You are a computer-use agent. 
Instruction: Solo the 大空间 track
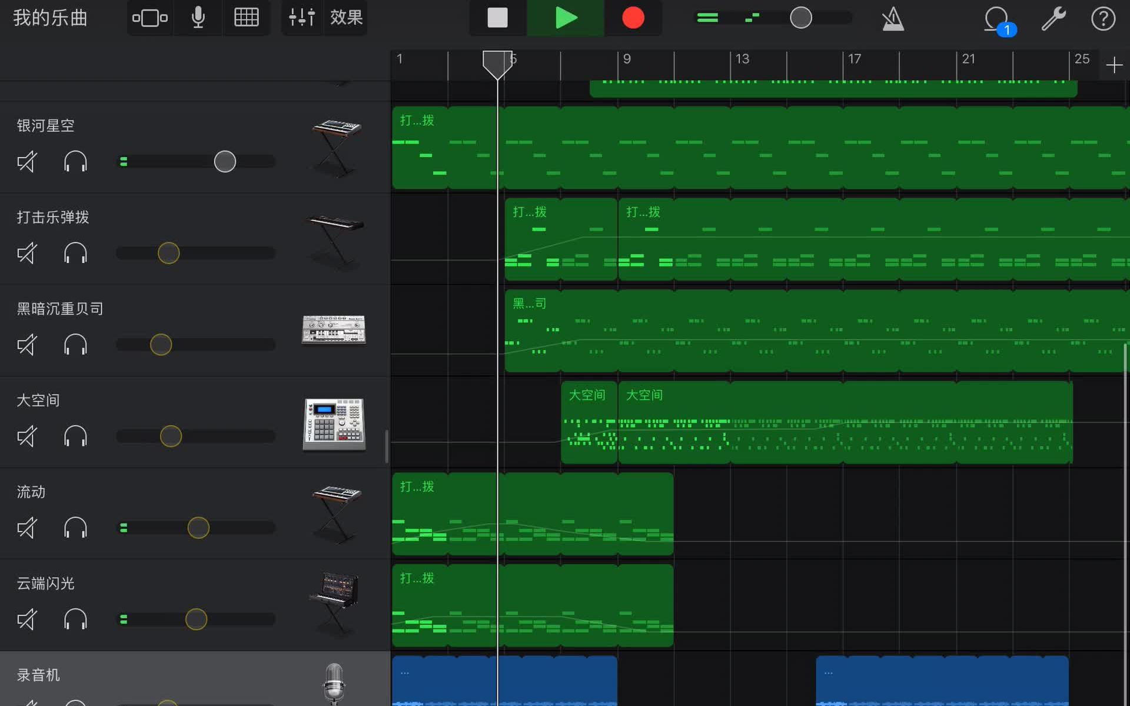pos(75,436)
